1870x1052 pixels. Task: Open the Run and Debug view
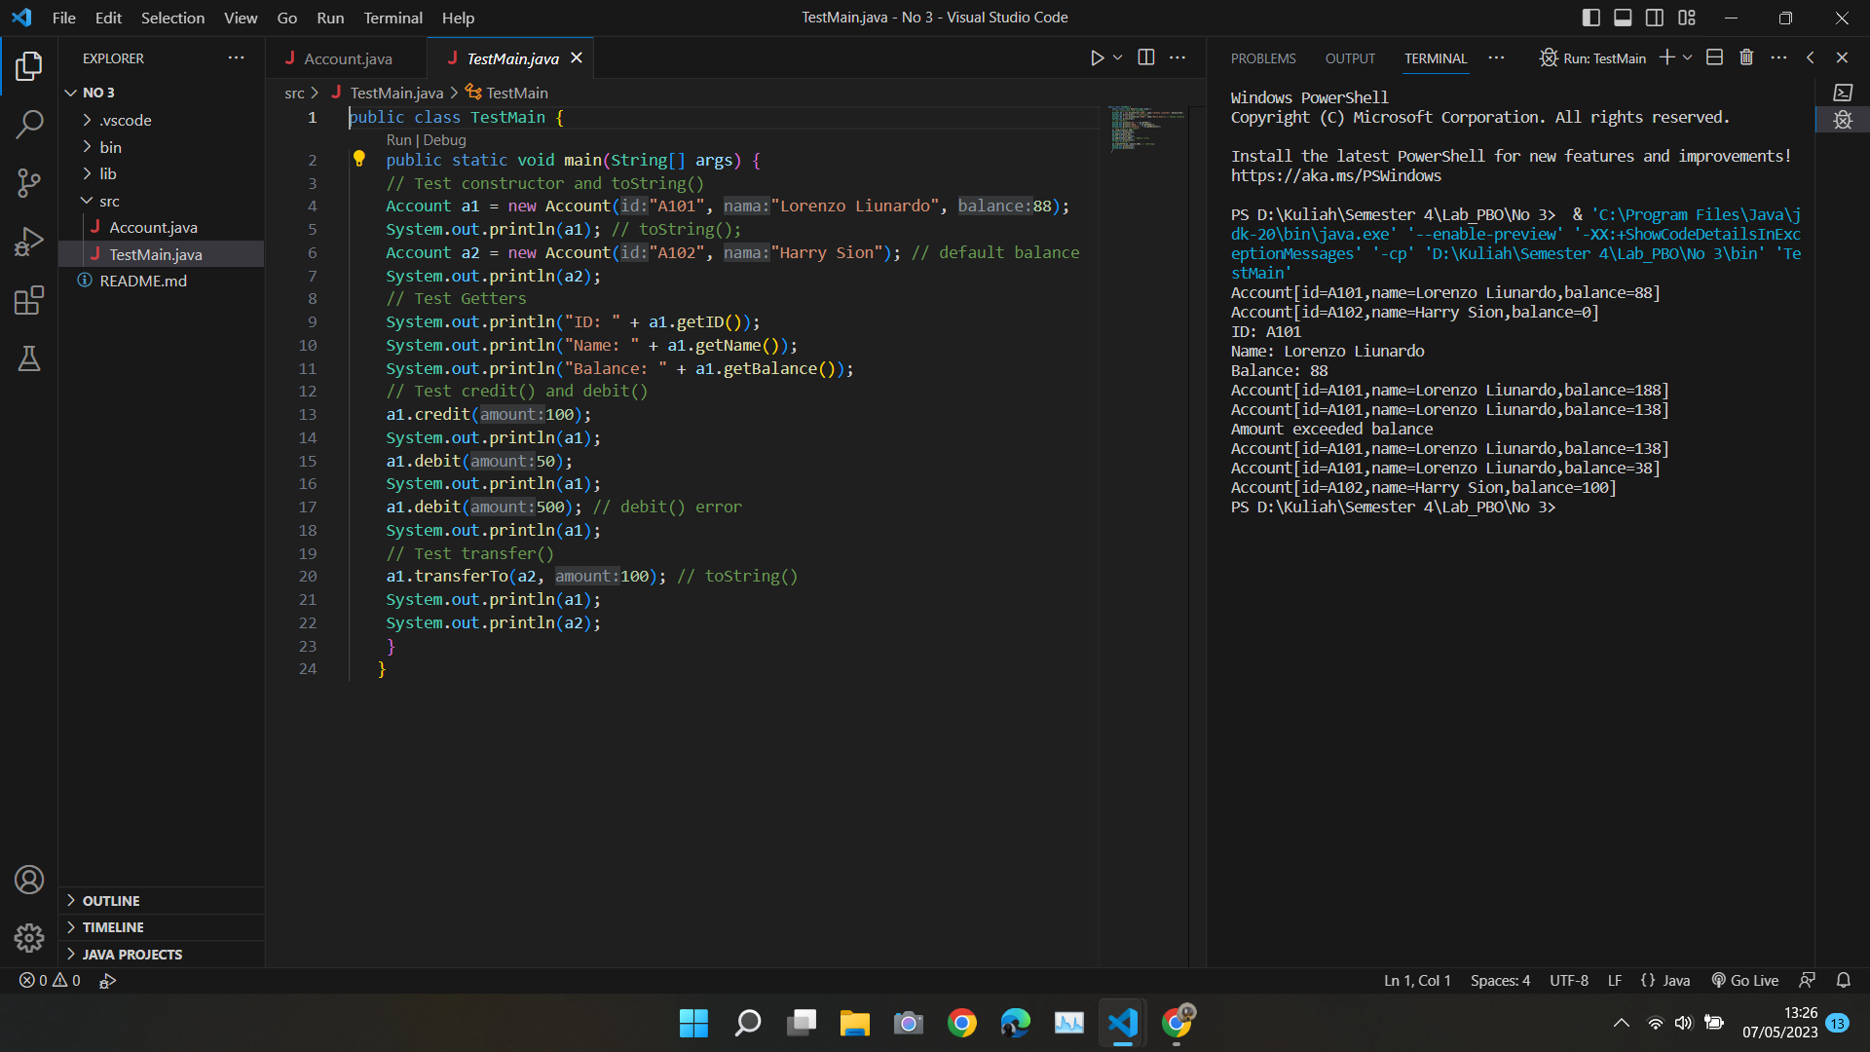(x=29, y=242)
